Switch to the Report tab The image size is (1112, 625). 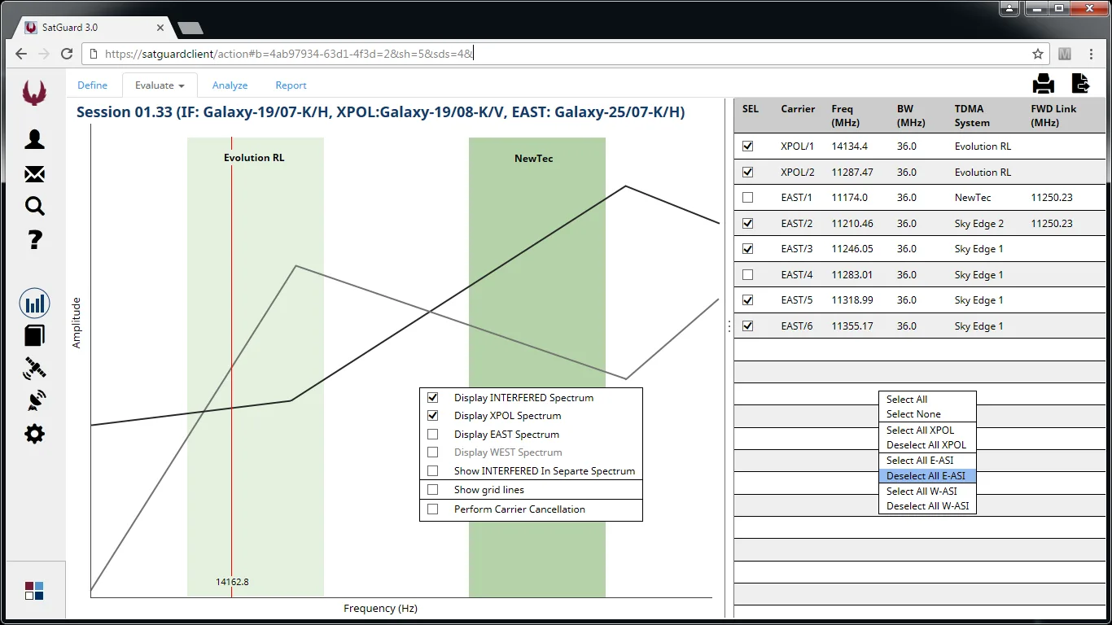(x=291, y=85)
